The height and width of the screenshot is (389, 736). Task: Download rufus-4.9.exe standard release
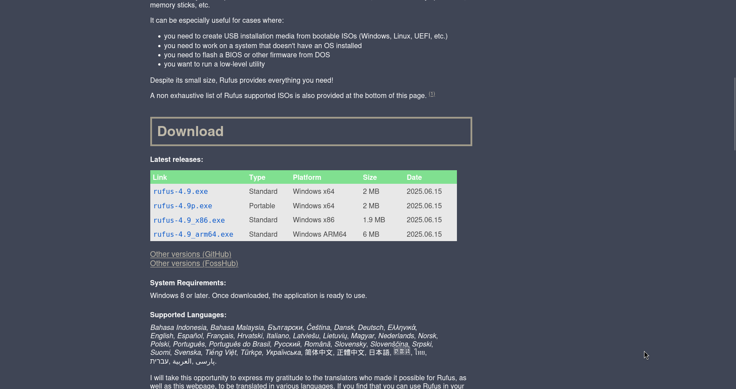pos(180,192)
